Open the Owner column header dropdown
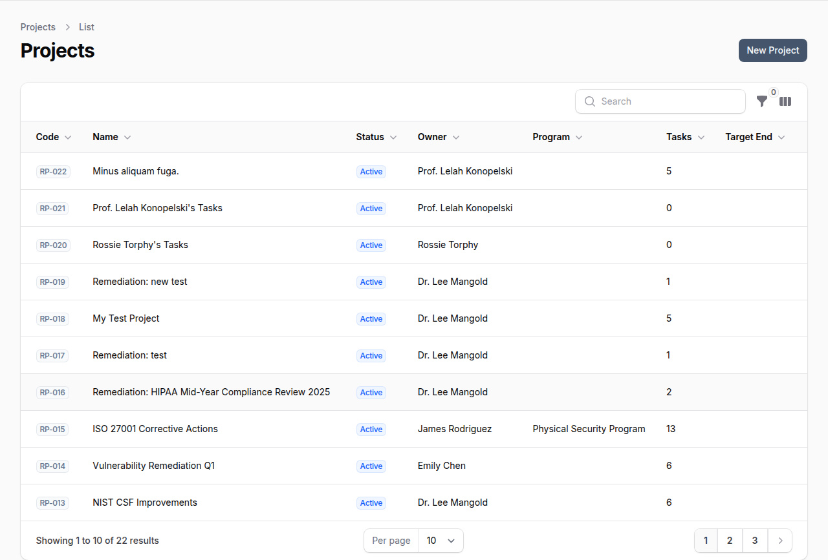This screenshot has height=560, width=828. click(x=457, y=137)
